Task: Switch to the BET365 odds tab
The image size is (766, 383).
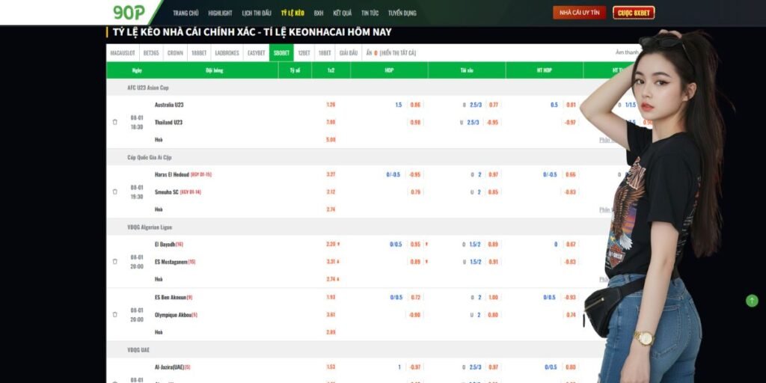Action: pos(151,53)
